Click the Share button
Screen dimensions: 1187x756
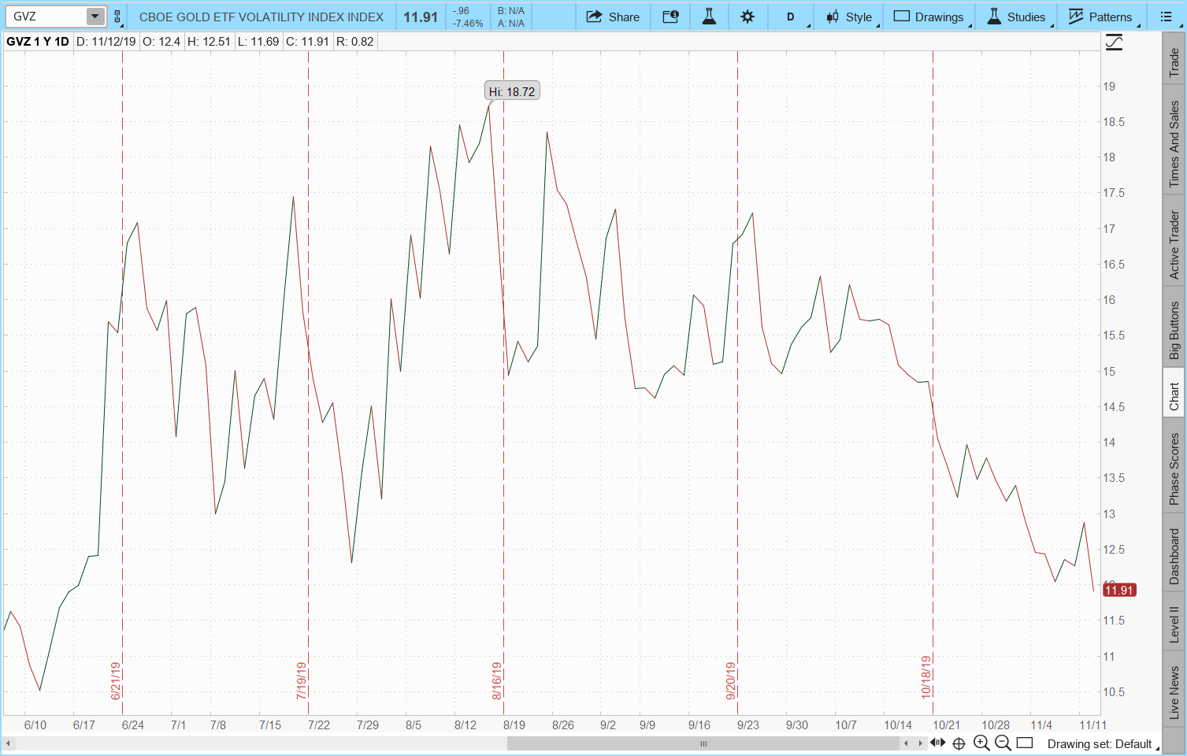(x=613, y=17)
